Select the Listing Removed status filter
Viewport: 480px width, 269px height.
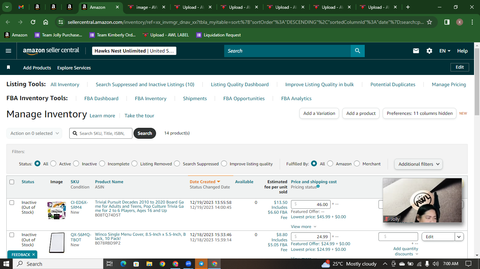pyautogui.click(x=134, y=164)
